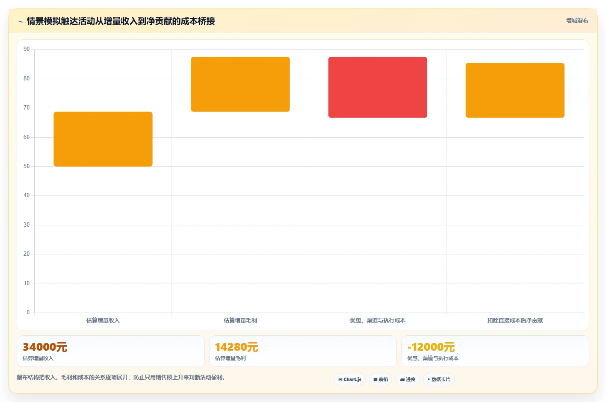
Task: Click the Chart.js tag chip
Action: point(350,379)
